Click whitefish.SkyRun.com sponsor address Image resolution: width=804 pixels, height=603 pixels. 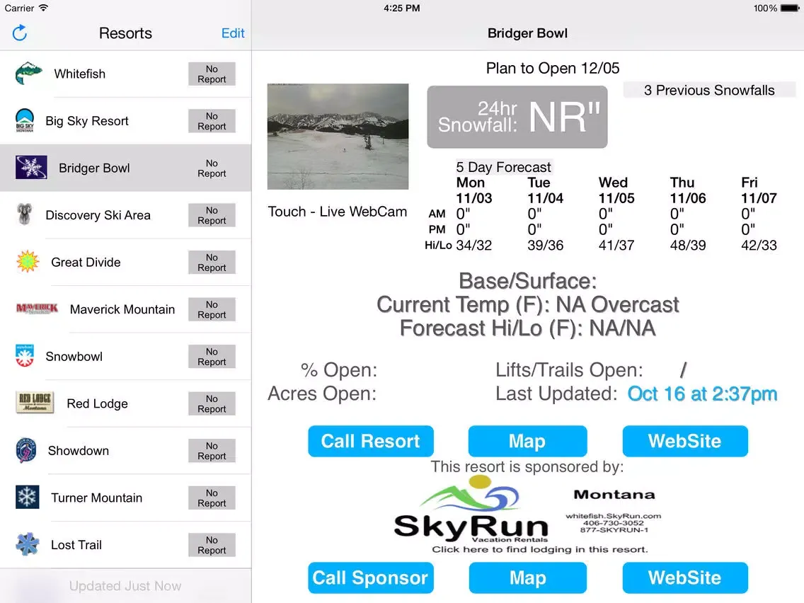click(613, 516)
